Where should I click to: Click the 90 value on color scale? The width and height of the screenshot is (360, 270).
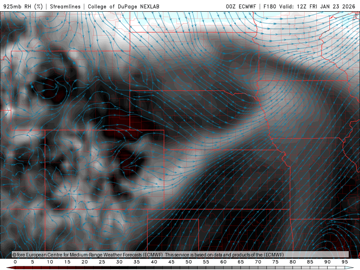pos(327,262)
